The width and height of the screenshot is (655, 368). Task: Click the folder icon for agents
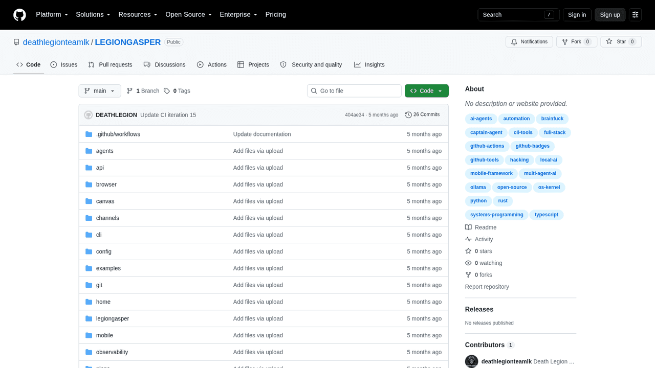pyautogui.click(x=89, y=151)
